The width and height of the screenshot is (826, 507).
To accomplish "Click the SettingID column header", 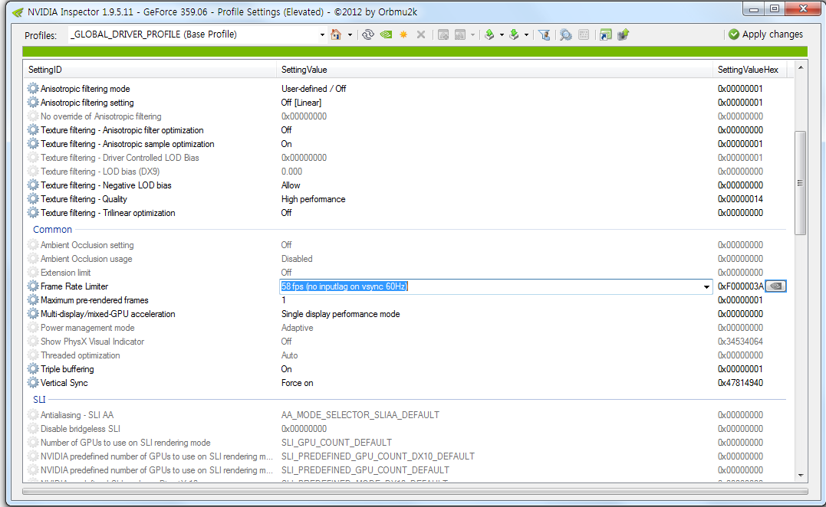I will tap(150, 70).
